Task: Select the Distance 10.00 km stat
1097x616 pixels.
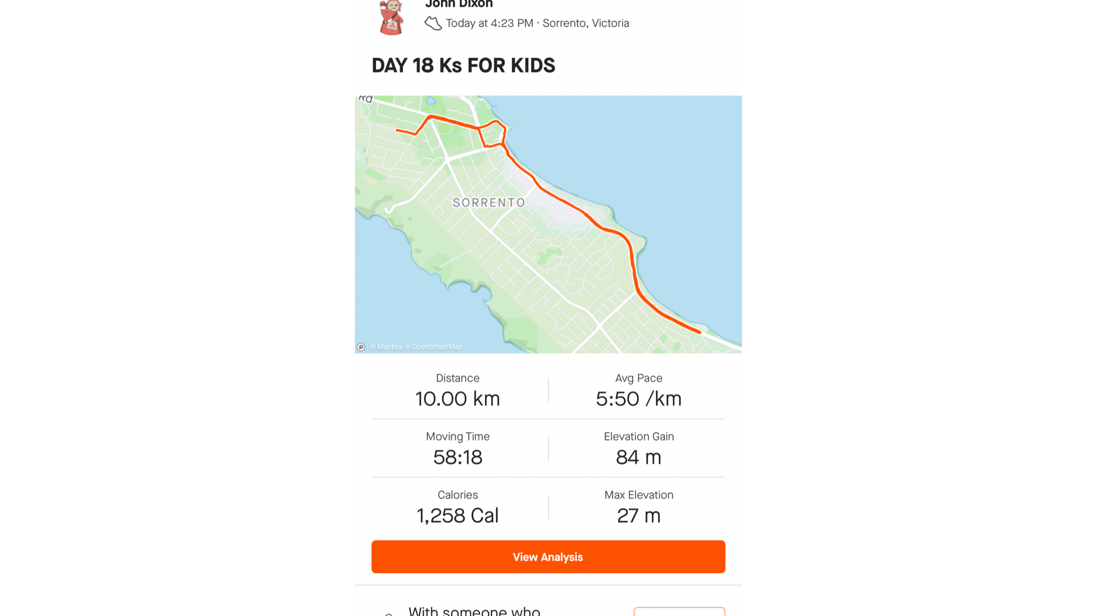Action: 458,390
